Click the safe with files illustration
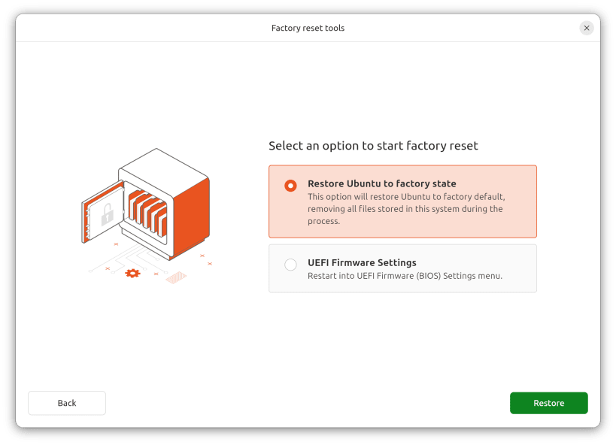The image size is (616, 445). click(x=147, y=215)
